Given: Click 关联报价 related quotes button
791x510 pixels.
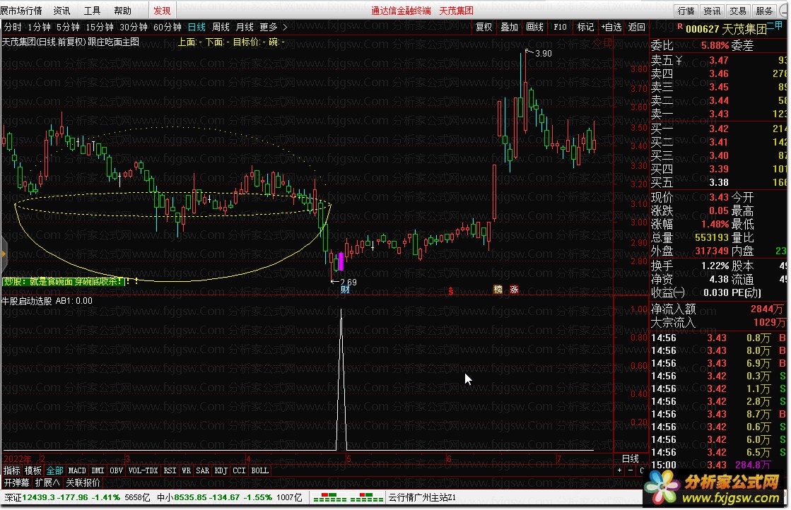Looking at the screenshot, I should (83, 482).
